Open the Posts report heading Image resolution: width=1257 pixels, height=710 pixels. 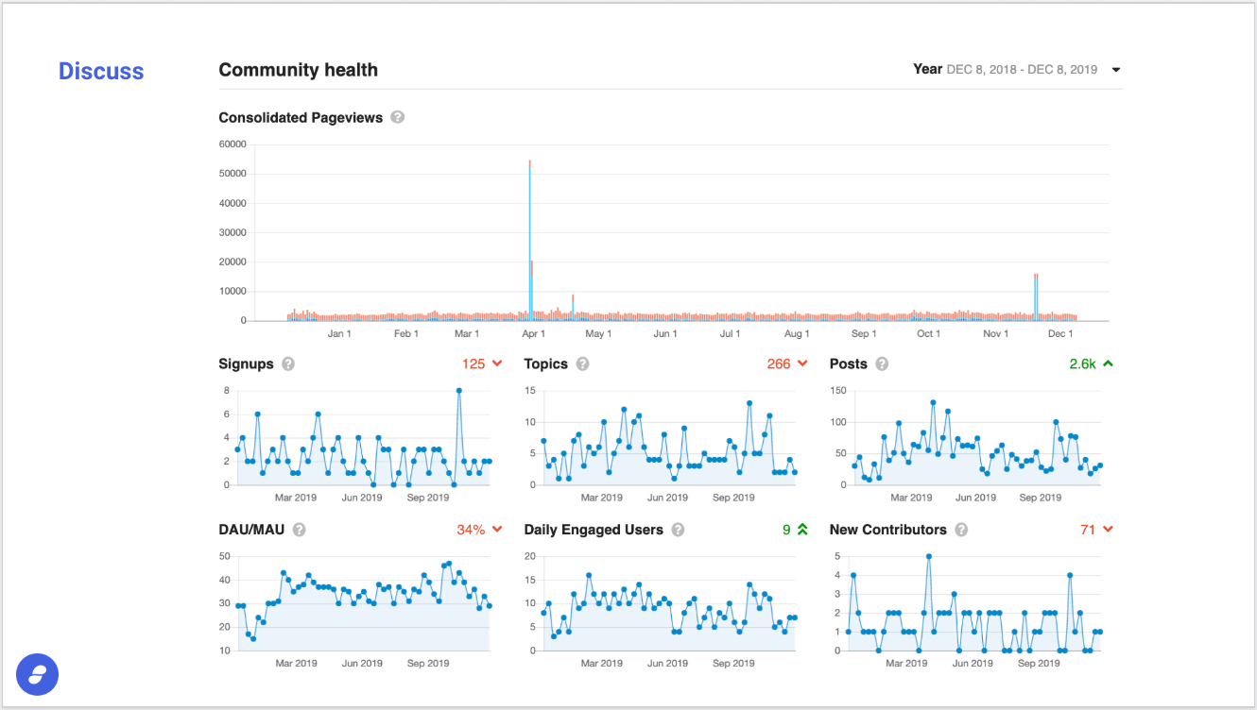click(x=848, y=363)
